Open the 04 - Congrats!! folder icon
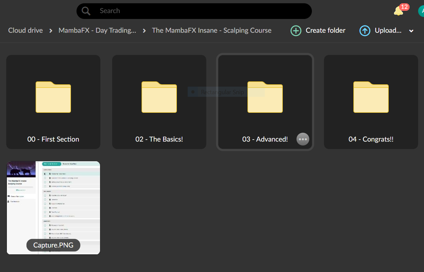The height and width of the screenshot is (272, 424). click(371, 97)
